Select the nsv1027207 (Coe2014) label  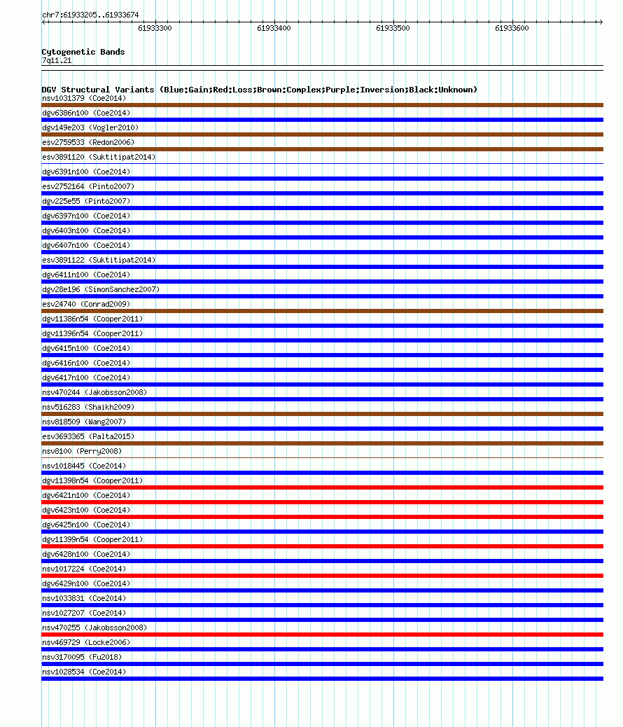[84, 613]
